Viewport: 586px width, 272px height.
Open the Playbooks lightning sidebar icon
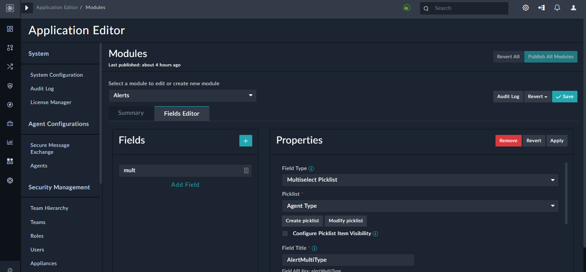click(10, 105)
